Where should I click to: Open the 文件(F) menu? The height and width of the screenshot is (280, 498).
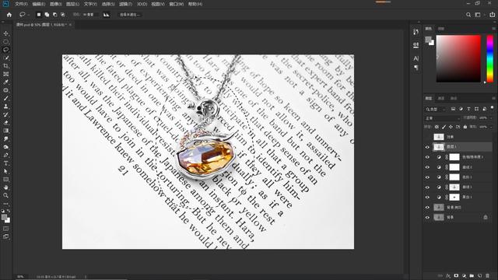tap(21, 4)
